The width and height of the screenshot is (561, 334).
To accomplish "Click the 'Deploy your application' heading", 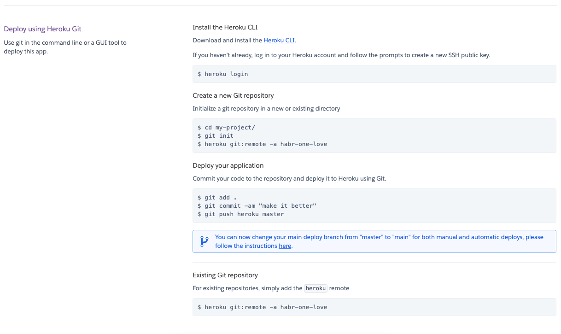I will pos(228,165).
